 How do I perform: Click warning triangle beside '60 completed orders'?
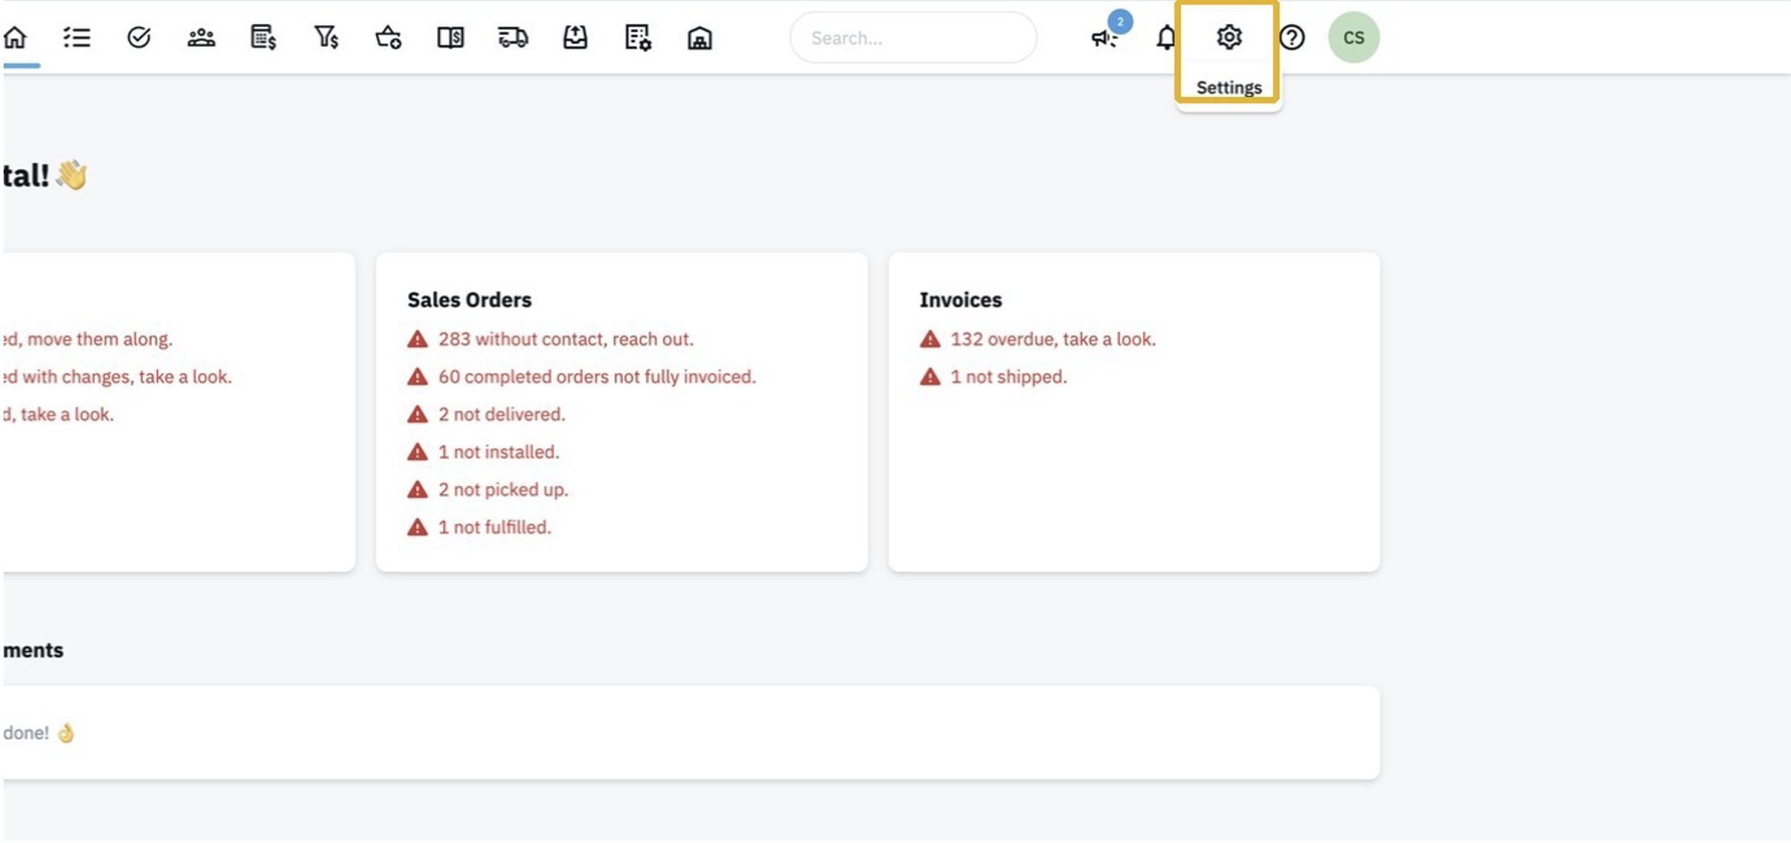coord(417,377)
